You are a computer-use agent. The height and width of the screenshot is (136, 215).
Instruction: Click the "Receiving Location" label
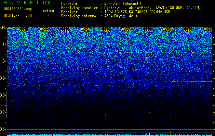(x=80, y=8)
